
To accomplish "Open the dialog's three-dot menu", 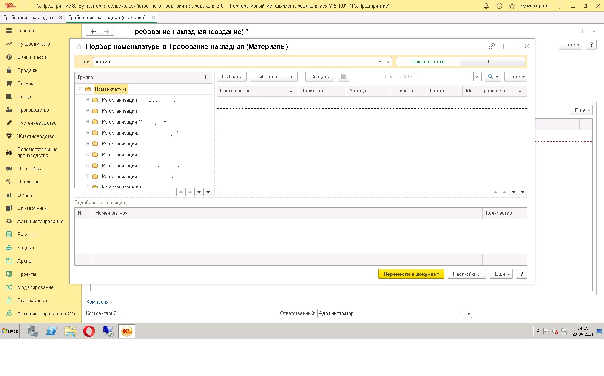I will click(504, 46).
